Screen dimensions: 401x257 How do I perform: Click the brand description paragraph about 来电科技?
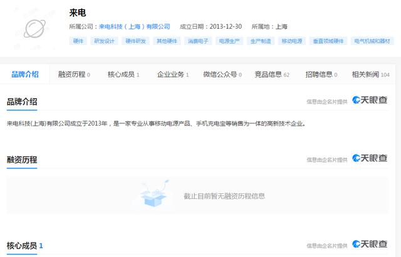(156, 124)
